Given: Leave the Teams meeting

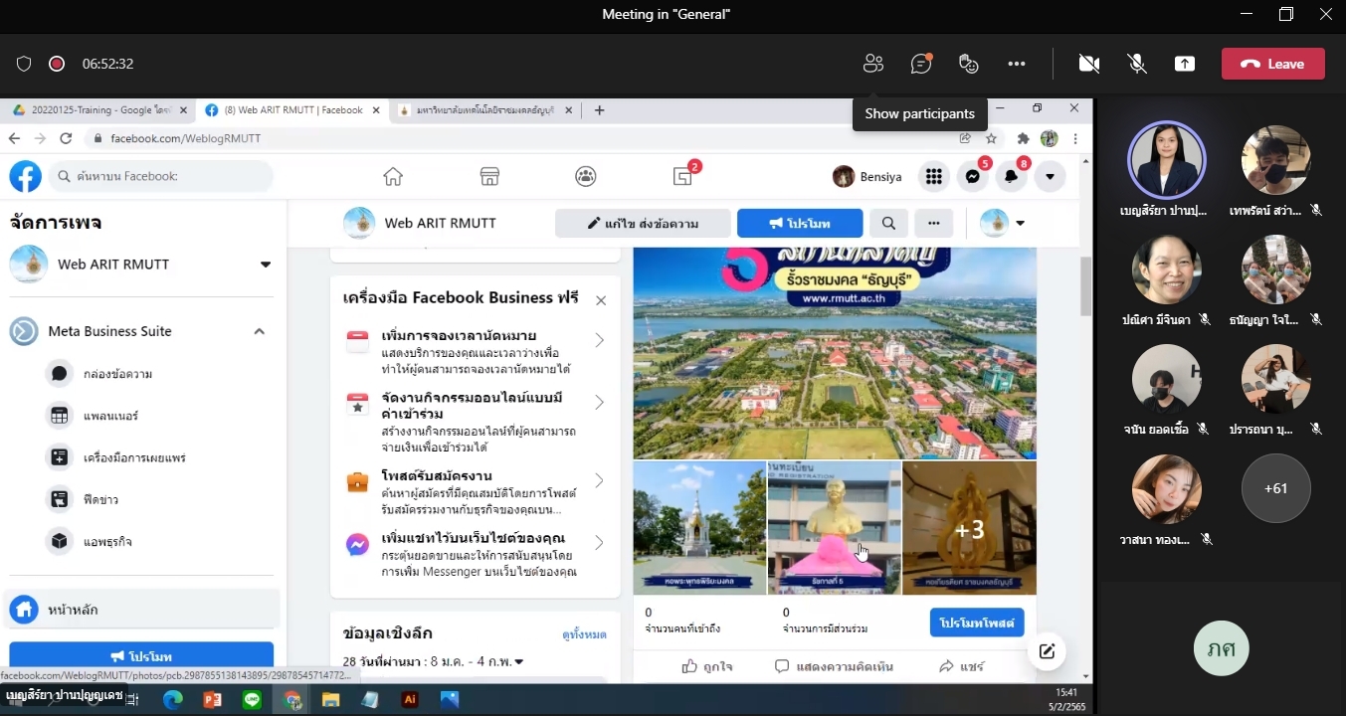Looking at the screenshot, I should [x=1273, y=64].
